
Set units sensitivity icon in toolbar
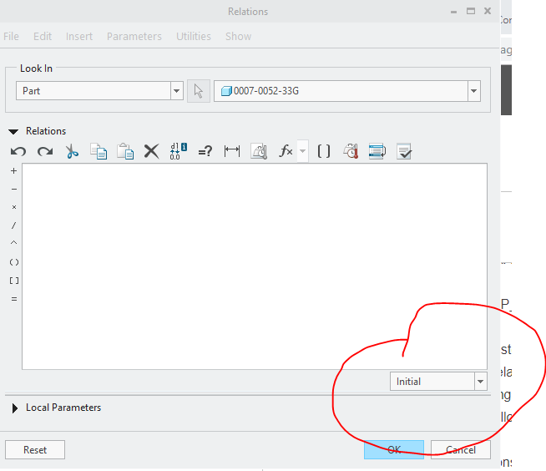[259, 151]
